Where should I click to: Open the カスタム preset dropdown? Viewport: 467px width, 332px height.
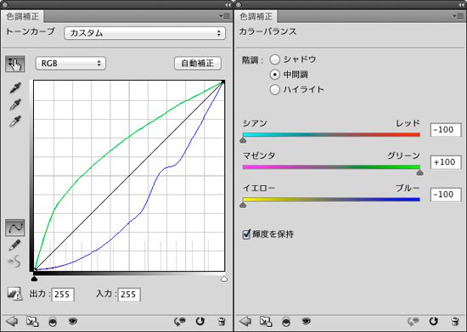pyautogui.click(x=144, y=33)
